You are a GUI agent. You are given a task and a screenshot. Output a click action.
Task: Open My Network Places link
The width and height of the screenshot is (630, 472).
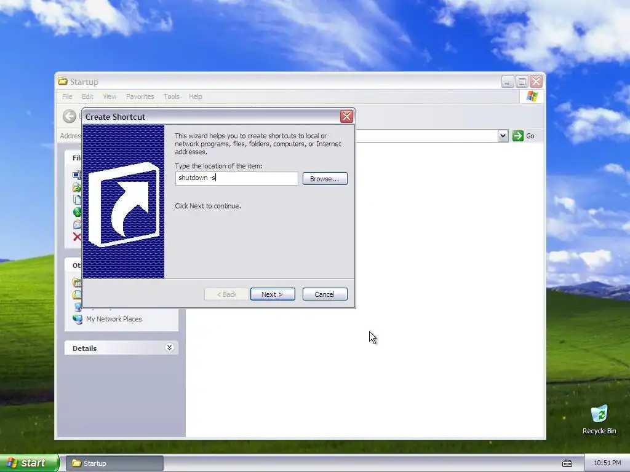click(x=114, y=319)
